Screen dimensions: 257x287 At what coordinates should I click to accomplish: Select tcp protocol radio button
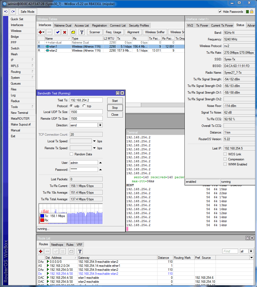click(84, 106)
